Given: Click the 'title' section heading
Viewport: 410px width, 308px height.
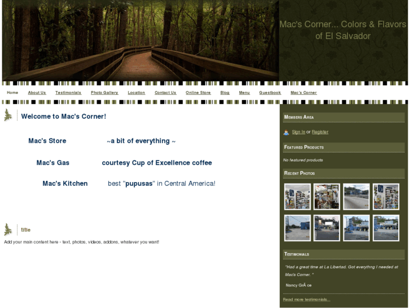Looking at the screenshot, I should point(25,230).
